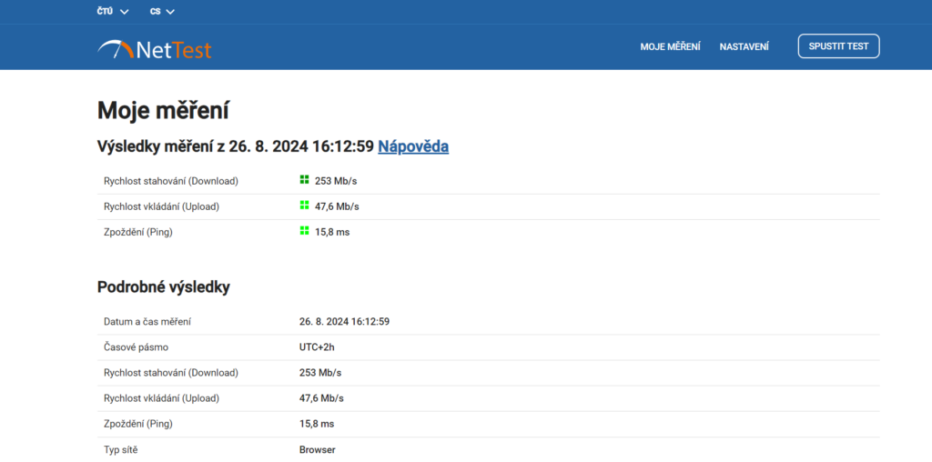Click green quality icon beside 47,6 Mb/s
The image size is (932, 462).
[x=305, y=206]
